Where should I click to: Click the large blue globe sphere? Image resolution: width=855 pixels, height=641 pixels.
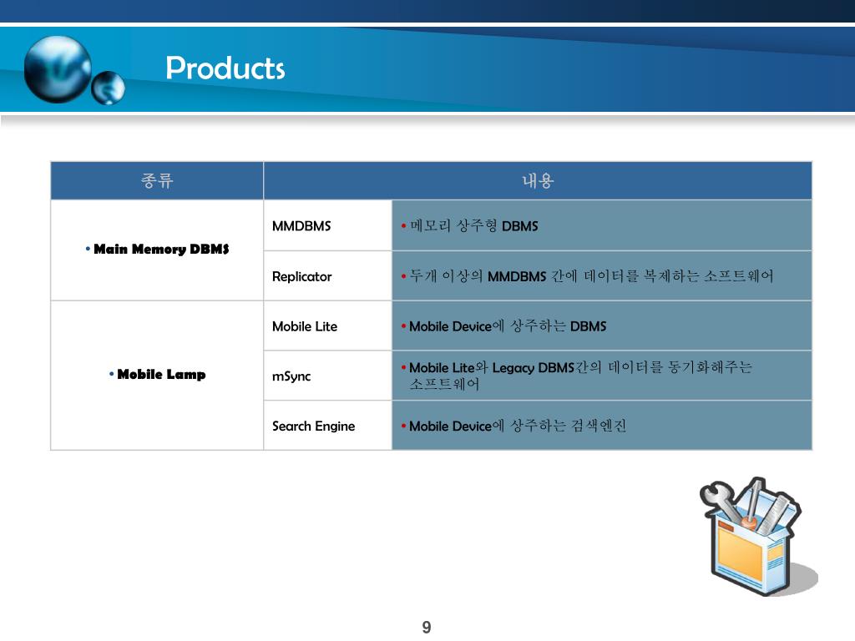pyautogui.click(x=58, y=69)
